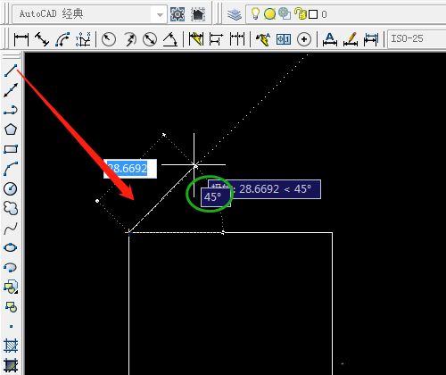Click the Insert Block tool
The width and height of the screenshot is (446, 375).
click(11, 287)
